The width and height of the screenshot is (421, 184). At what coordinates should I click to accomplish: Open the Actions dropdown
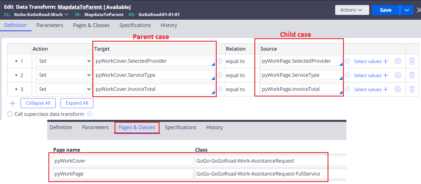click(352, 10)
